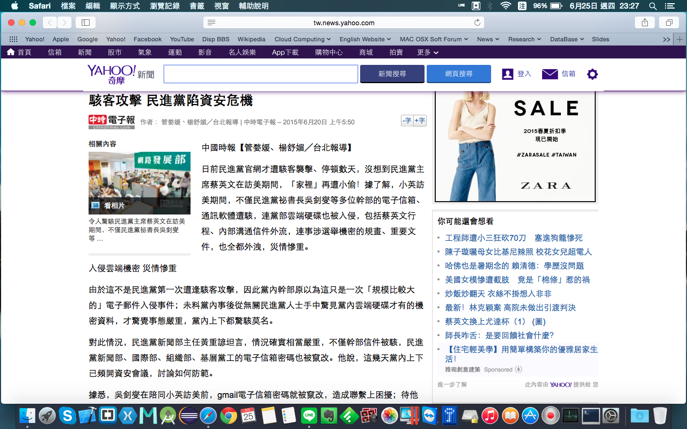This screenshot has width=687, height=429.
Task: Open LINE app in the Dock
Action: (309, 416)
